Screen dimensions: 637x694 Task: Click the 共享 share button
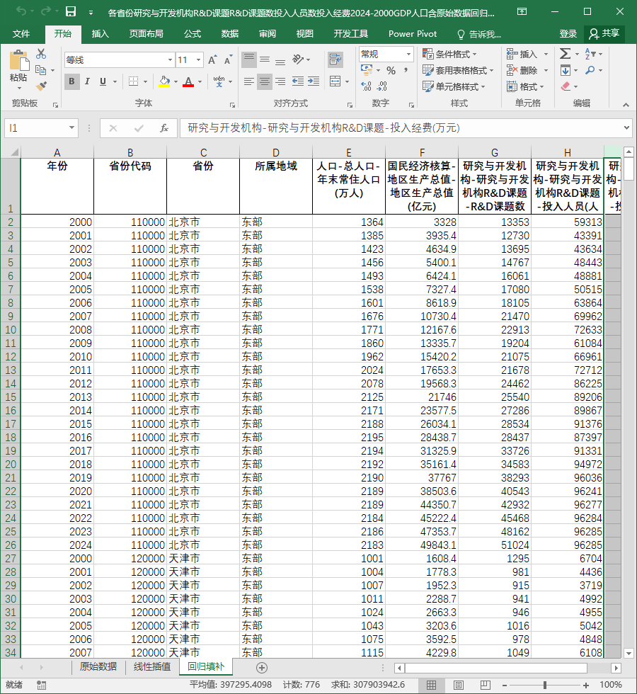pos(604,34)
